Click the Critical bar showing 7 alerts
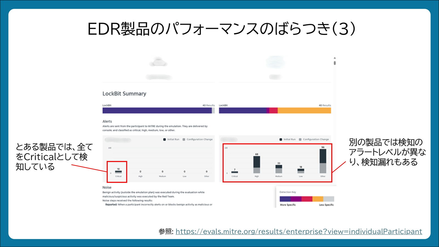The width and height of the screenshot is (439, 247). (x=235, y=172)
